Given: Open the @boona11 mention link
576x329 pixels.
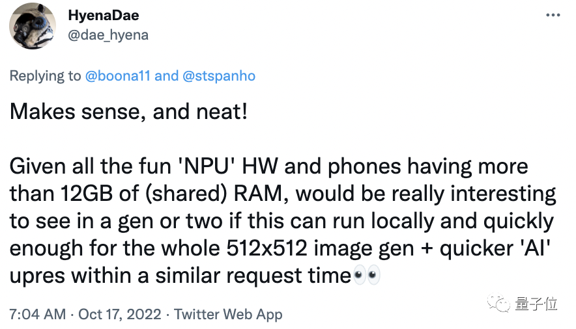Looking at the screenshot, I should pos(117,76).
